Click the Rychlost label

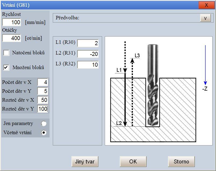tap(11, 14)
